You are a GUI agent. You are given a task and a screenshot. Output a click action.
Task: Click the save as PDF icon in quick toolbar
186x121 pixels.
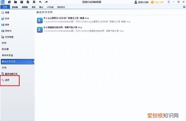(28, 2)
